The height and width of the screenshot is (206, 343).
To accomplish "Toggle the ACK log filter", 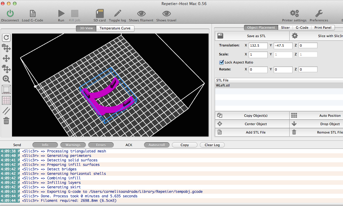I will 129,145.
